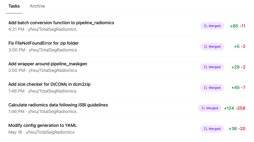Open Fix FileNotFoundError for zip folder
254x142 pixels.
pos(44,43)
